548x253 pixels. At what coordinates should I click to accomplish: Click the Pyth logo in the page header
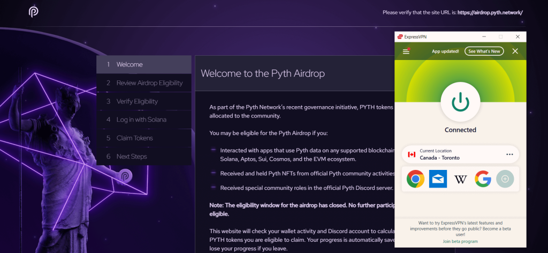click(x=34, y=12)
